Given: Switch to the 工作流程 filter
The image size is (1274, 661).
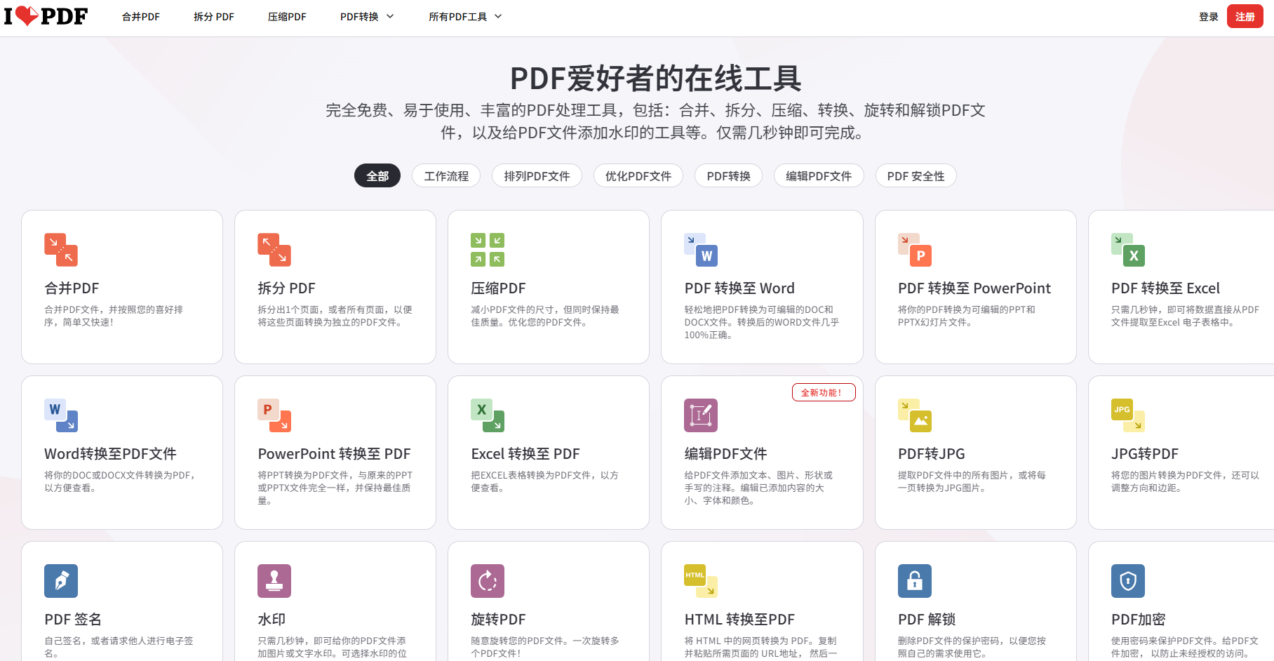Looking at the screenshot, I should pyautogui.click(x=446, y=176).
